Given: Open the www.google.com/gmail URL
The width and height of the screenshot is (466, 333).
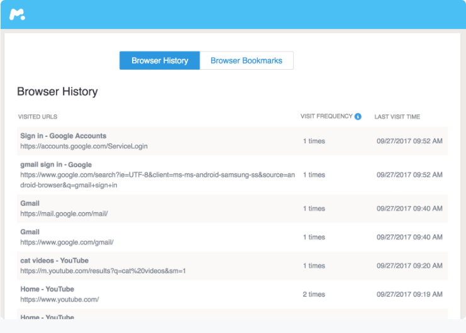Looking at the screenshot, I should (67, 242).
